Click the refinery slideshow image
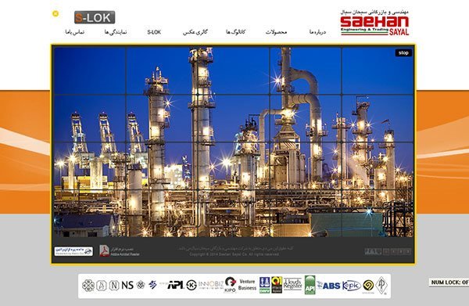 pyautogui.click(x=233, y=142)
